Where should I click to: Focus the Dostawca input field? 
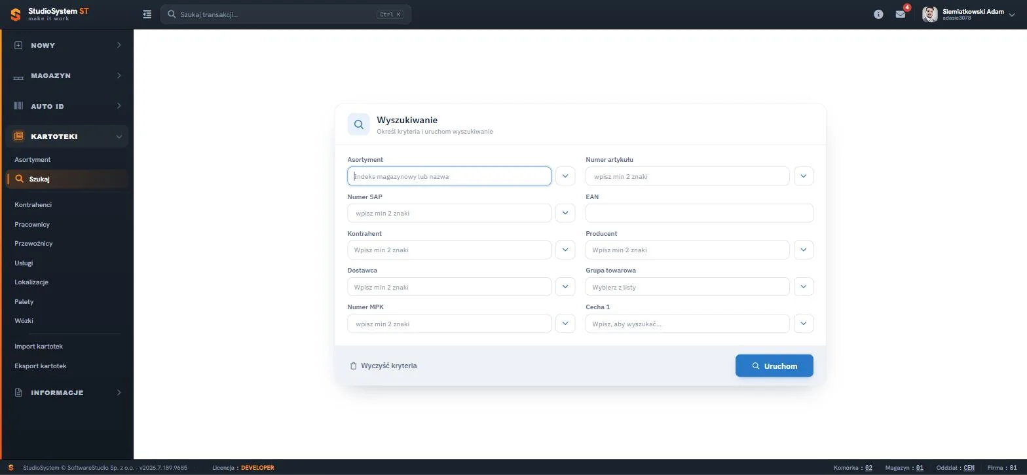tap(449, 286)
